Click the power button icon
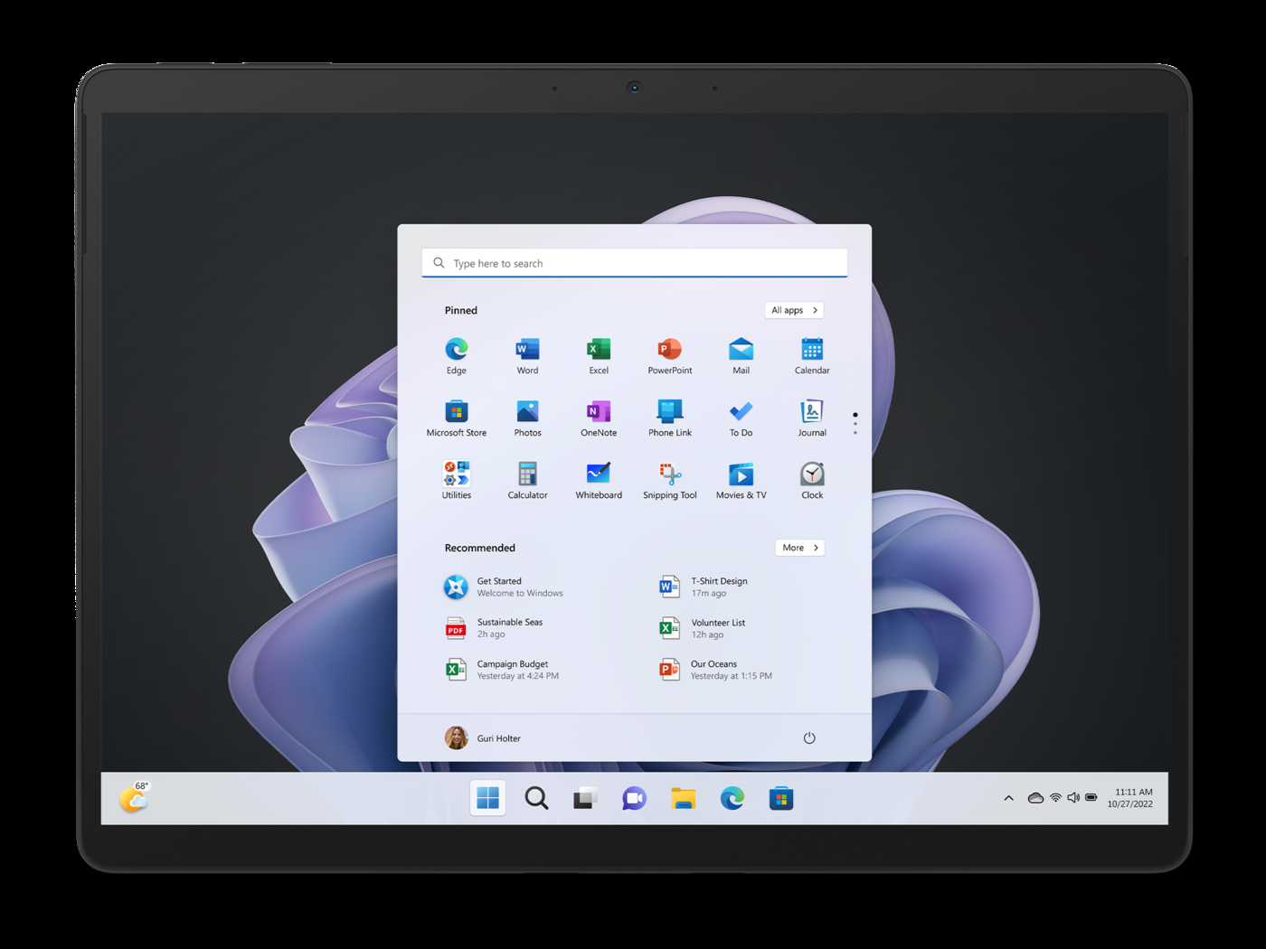 point(808,738)
